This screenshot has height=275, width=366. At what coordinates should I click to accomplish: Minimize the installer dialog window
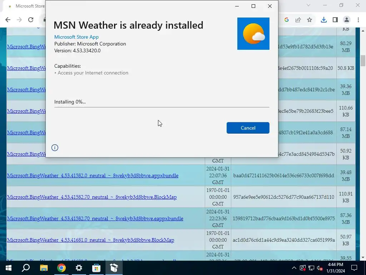tap(237, 6)
